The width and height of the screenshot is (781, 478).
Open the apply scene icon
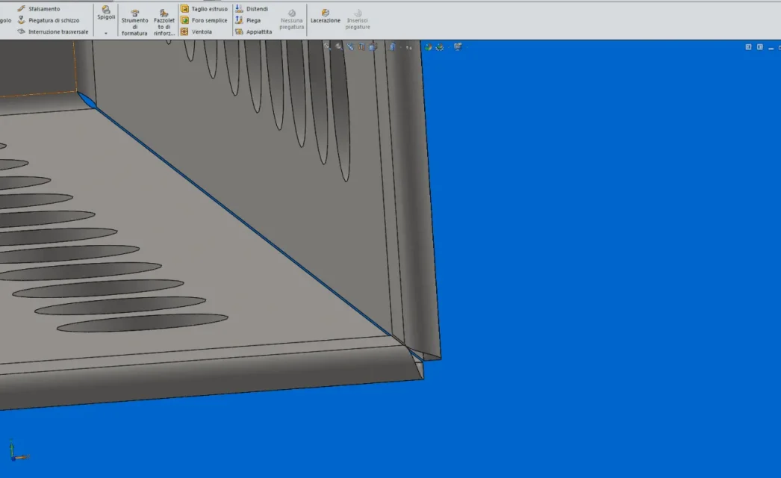point(439,47)
